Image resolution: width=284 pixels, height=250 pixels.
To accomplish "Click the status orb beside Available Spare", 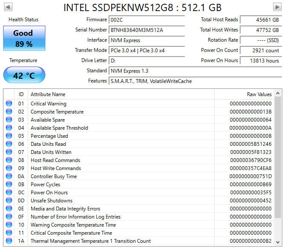I will tap(9, 120).
